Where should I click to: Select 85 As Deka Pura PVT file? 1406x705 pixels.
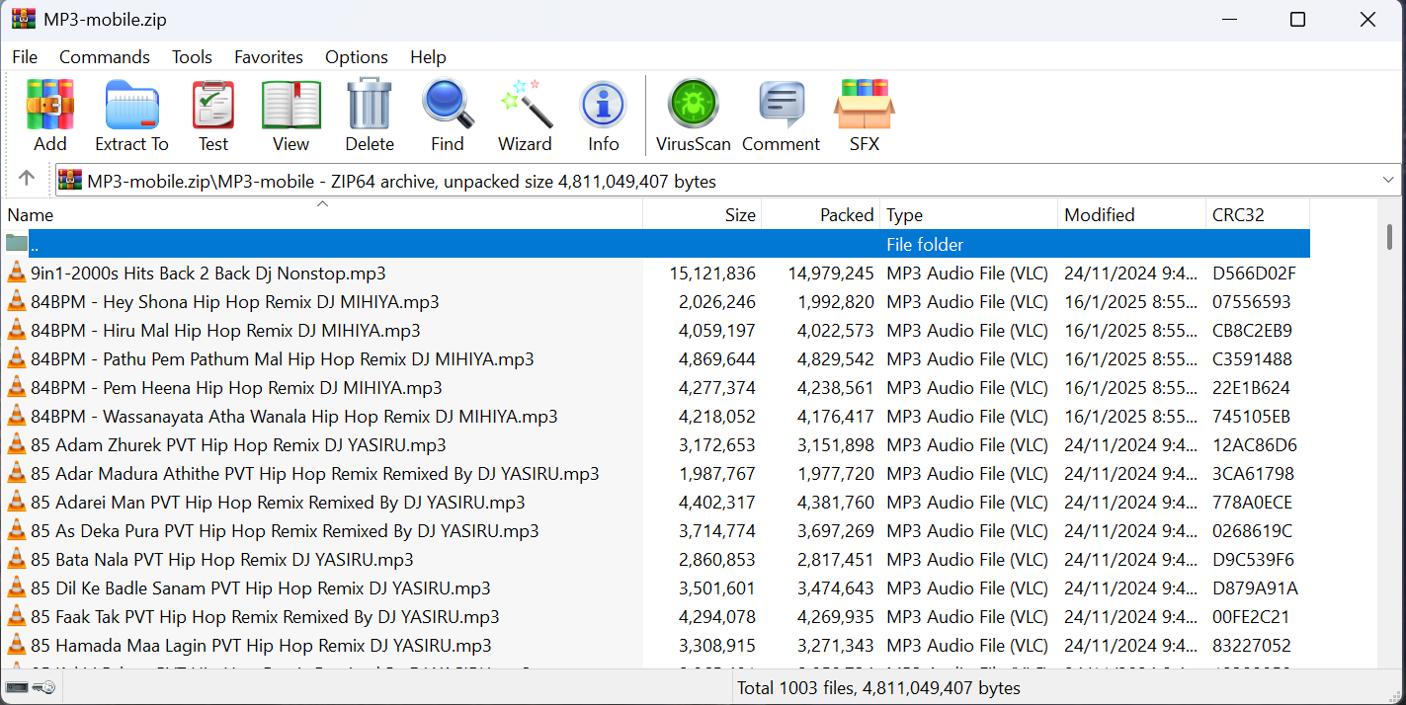pos(285,530)
